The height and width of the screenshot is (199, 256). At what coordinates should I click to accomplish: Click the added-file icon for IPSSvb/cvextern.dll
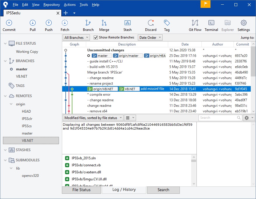(67, 172)
